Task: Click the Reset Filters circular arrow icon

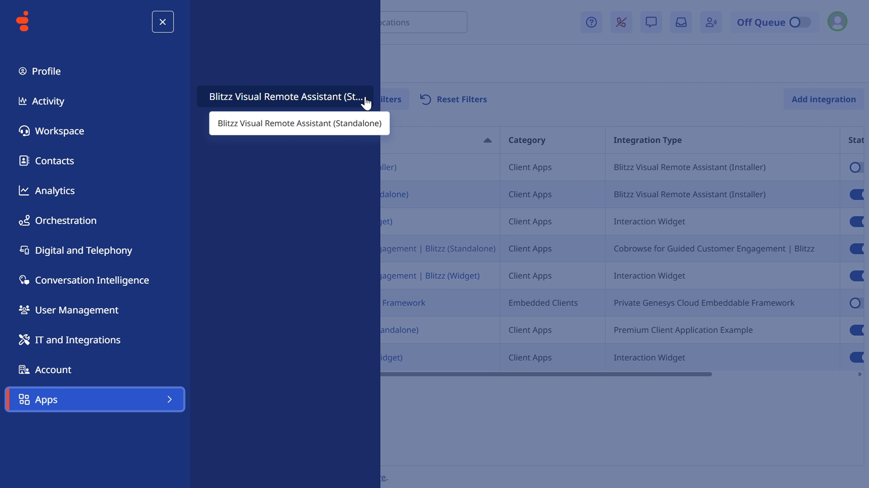Action: pos(425,99)
